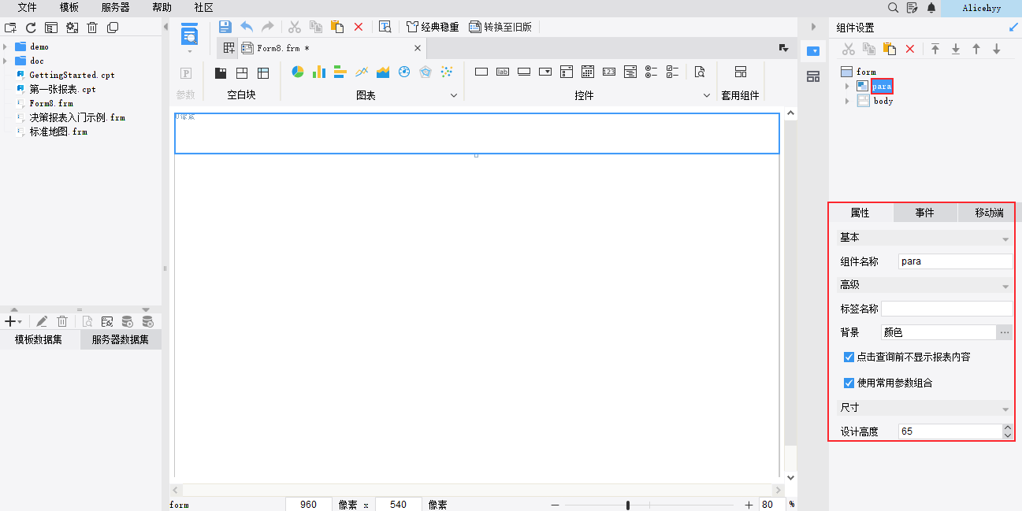Open the 图表 dropdown arrow for more charts

click(453, 95)
